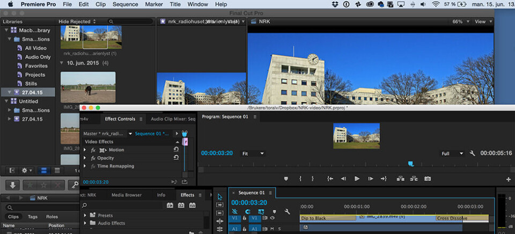Viewport: 515px width, 234px height.
Task: Open the Final Cut viewer 66% zoom dropdown
Action: pyautogui.click(x=460, y=21)
